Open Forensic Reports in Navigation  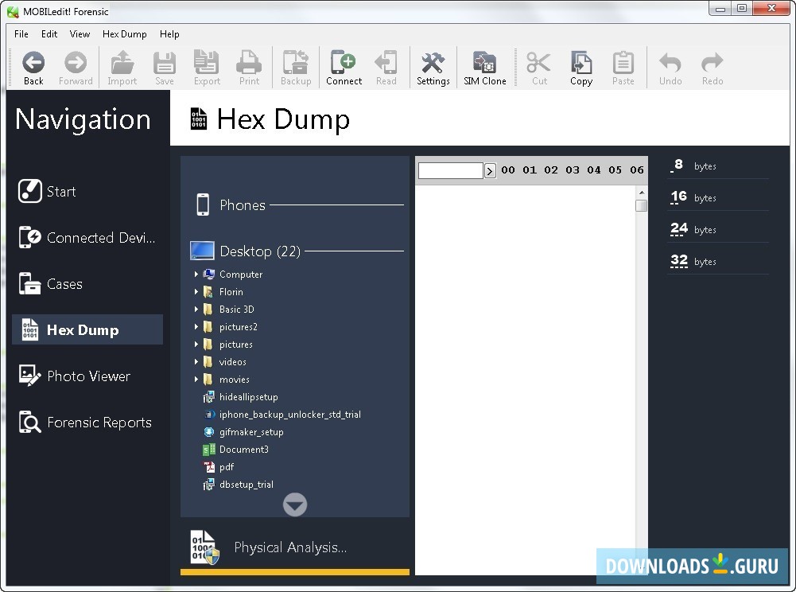87,423
